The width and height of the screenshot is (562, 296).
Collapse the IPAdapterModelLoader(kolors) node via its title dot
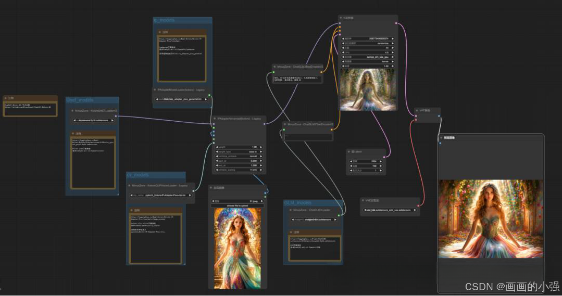155,90
